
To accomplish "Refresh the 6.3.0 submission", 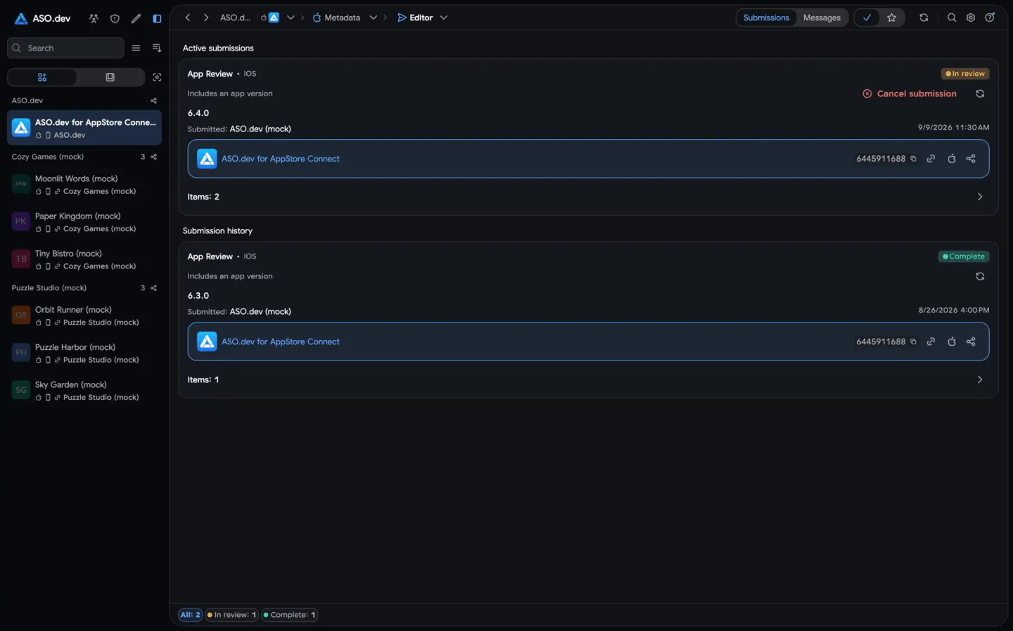I will click(x=980, y=276).
